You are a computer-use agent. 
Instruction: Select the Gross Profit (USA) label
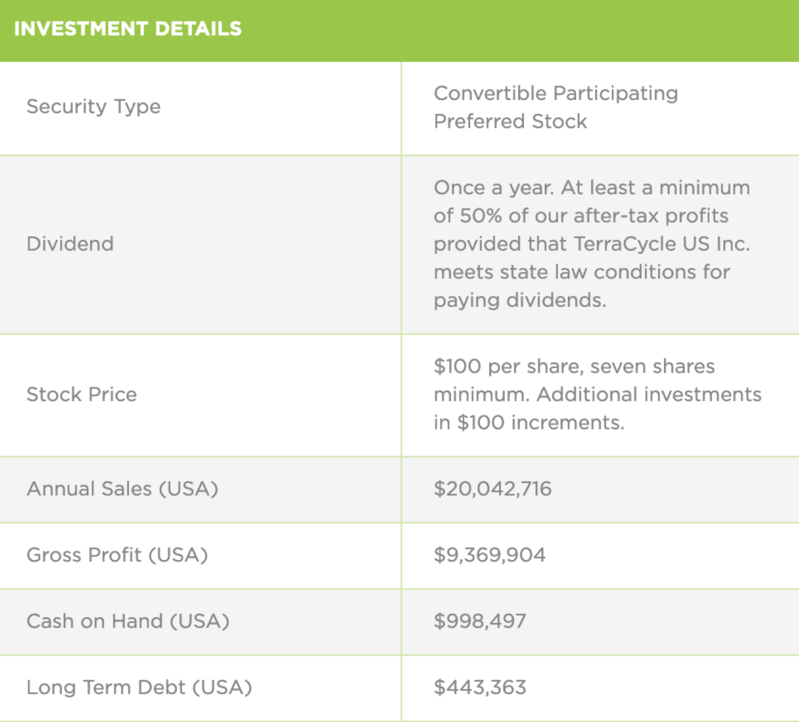(x=117, y=555)
